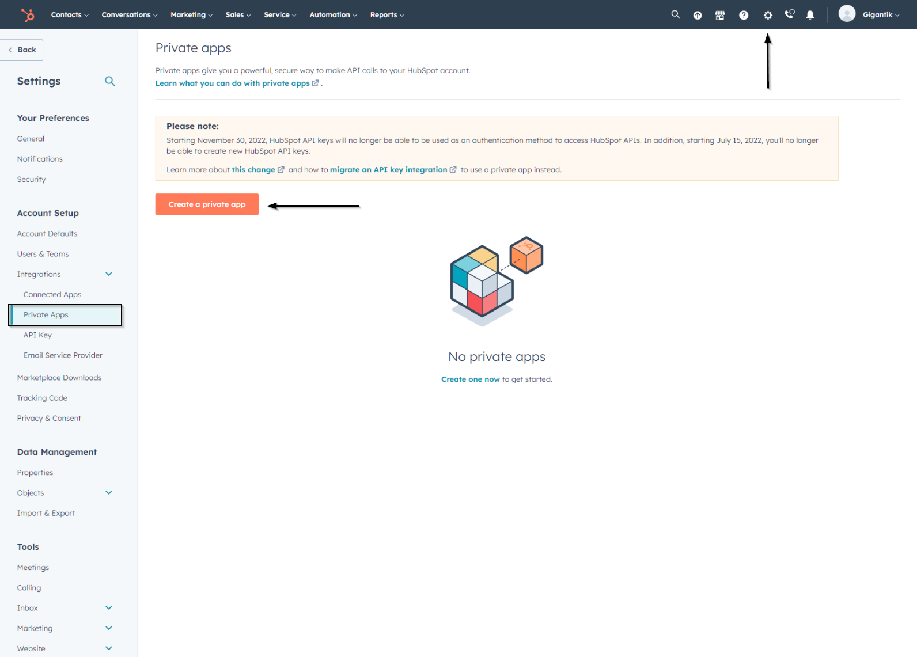Click the calling phone icon
This screenshot has height=657, width=917.
click(x=790, y=14)
